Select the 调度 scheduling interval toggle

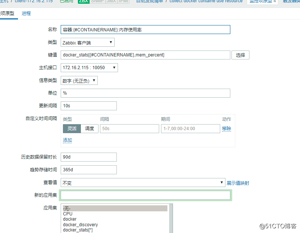(x=90, y=129)
